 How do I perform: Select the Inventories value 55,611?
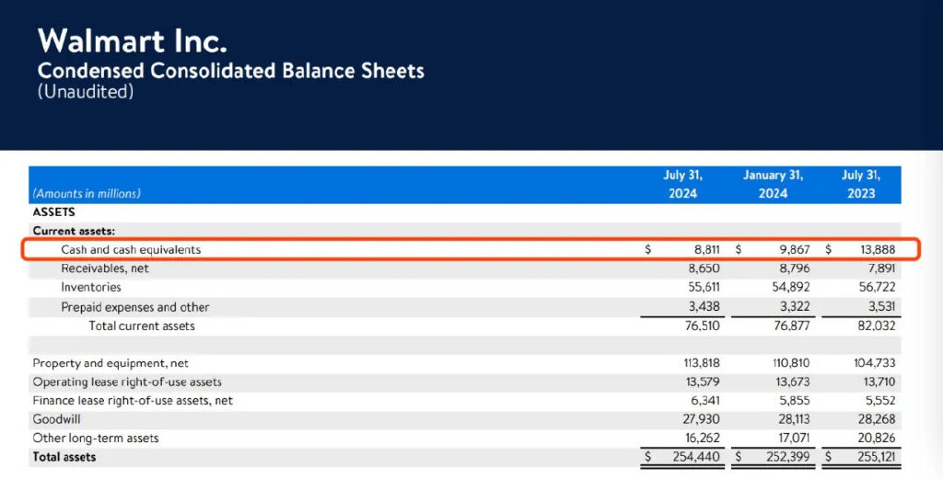pos(704,288)
